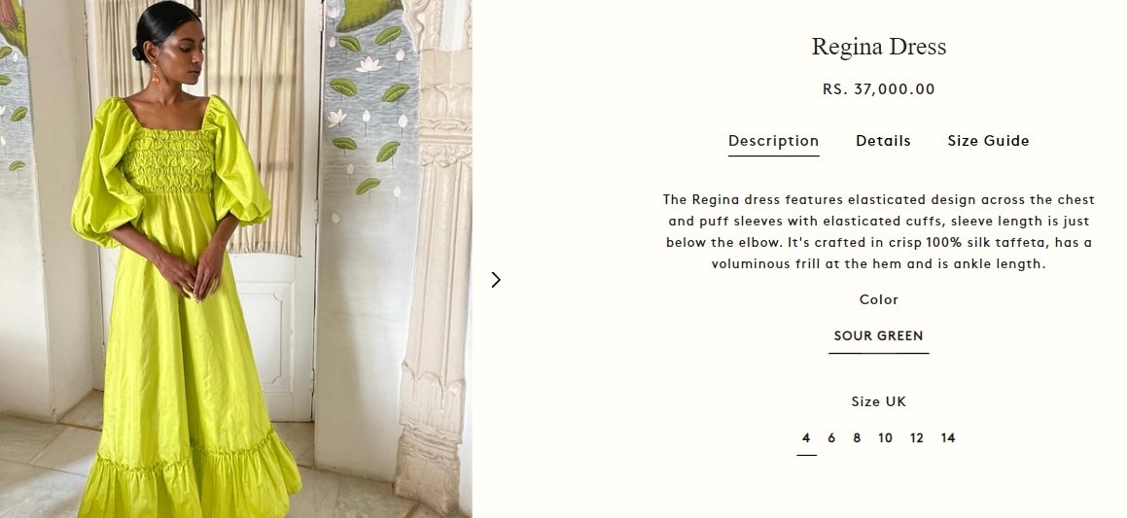The image size is (1127, 518).
Task: Select UK size 12
Action: (916, 437)
